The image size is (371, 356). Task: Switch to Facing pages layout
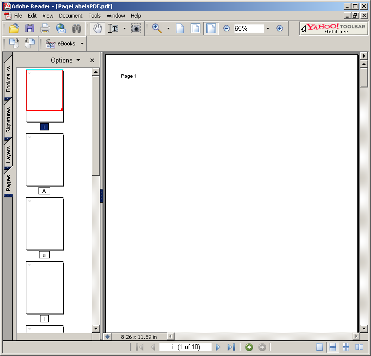[x=359, y=347]
